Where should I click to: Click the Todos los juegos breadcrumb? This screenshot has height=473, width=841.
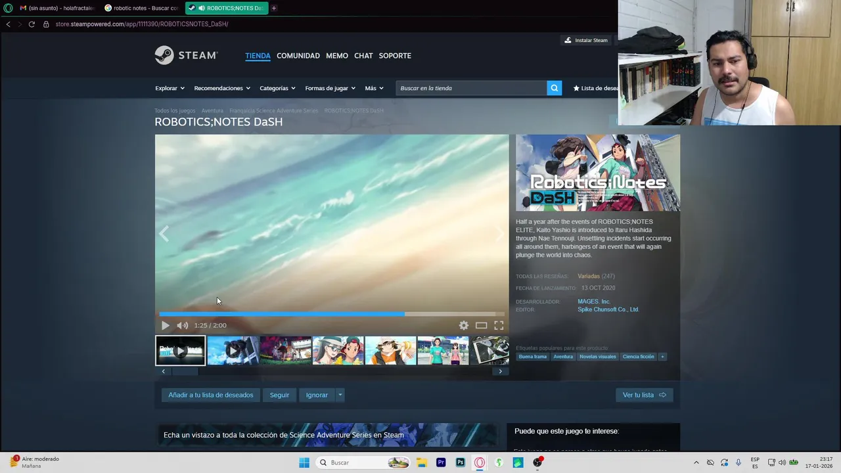tap(175, 110)
